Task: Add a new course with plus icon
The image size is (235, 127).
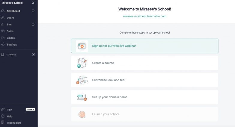Action: tap(34, 55)
